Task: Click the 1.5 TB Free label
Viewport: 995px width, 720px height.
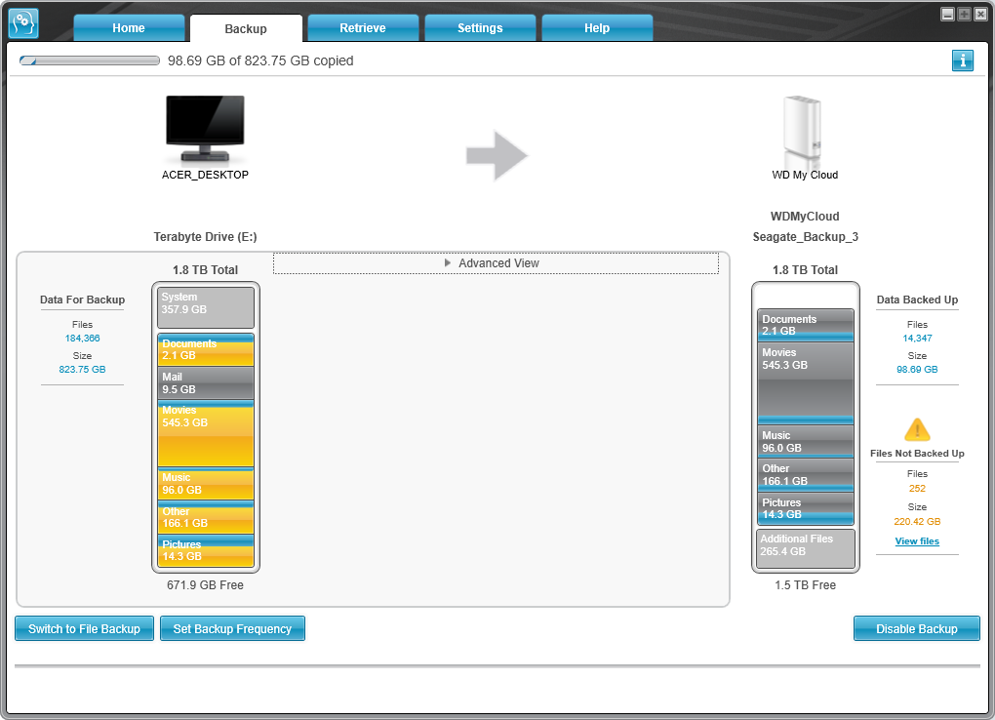Action: (x=805, y=585)
